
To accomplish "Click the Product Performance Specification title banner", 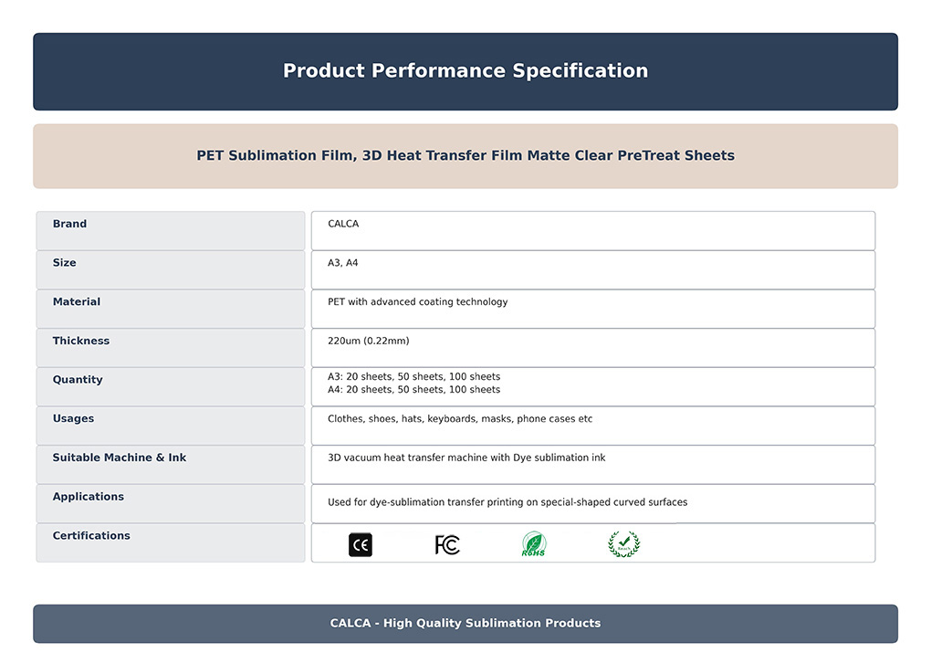I will tap(465, 71).
